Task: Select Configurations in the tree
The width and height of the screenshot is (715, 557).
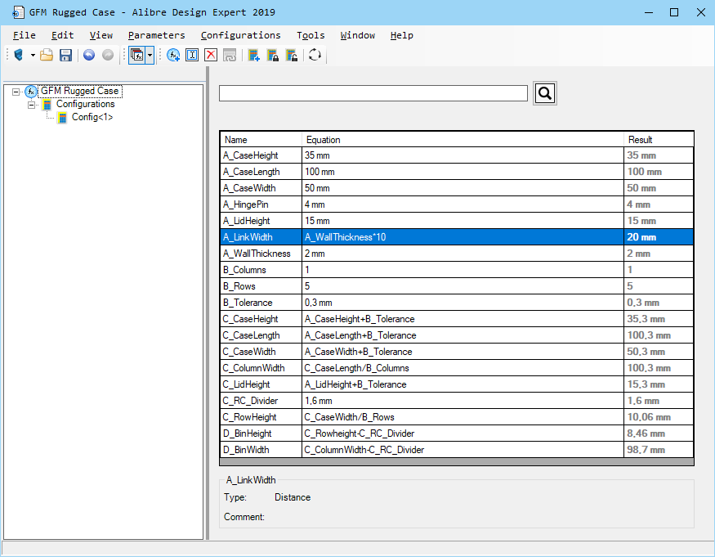Action: click(85, 104)
